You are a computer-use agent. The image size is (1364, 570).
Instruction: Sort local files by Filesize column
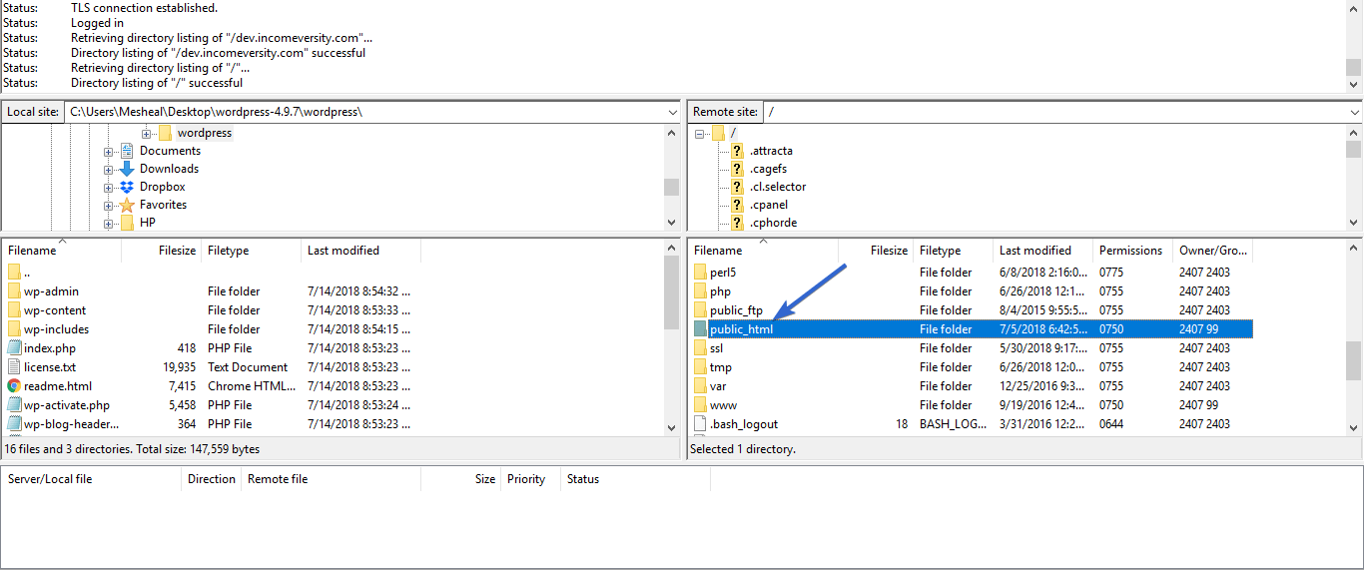click(162, 251)
